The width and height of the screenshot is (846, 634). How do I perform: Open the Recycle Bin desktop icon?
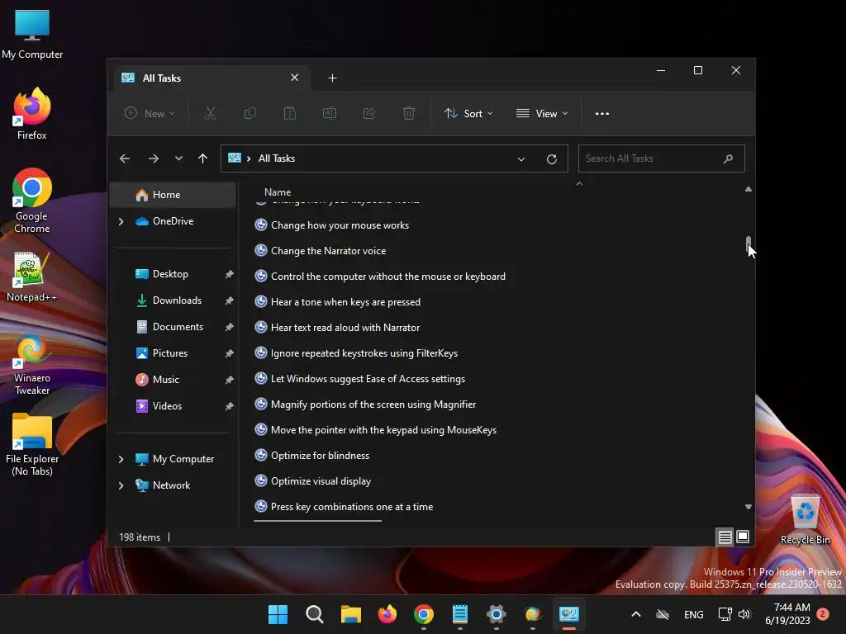pos(805,520)
